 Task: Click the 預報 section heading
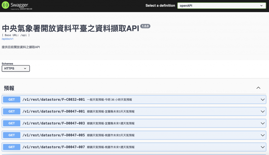[9, 88]
